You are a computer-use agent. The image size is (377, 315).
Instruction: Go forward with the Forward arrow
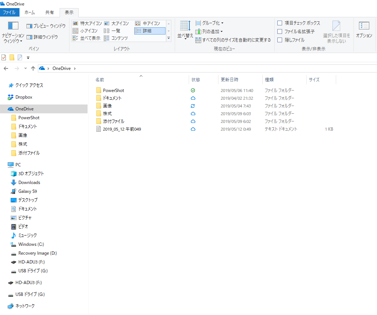[x=17, y=68]
